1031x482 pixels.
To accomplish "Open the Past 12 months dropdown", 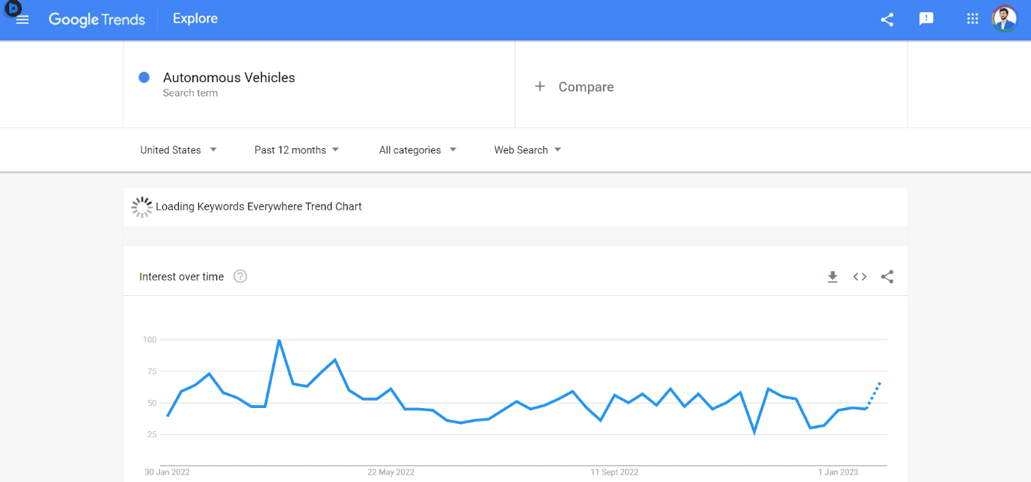I will [x=296, y=150].
